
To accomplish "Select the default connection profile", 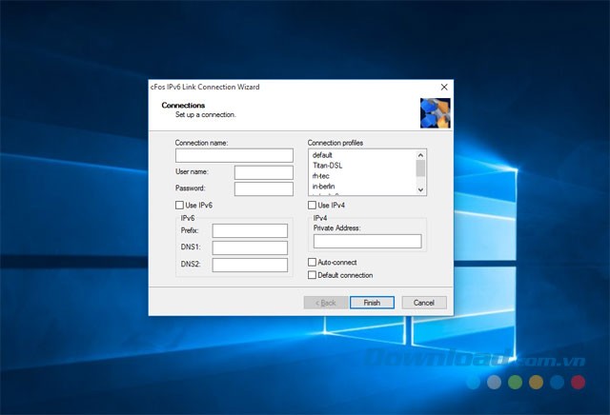I will (322, 155).
